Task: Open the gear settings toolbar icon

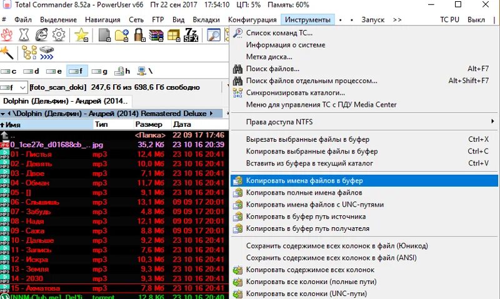Action: tap(59, 35)
